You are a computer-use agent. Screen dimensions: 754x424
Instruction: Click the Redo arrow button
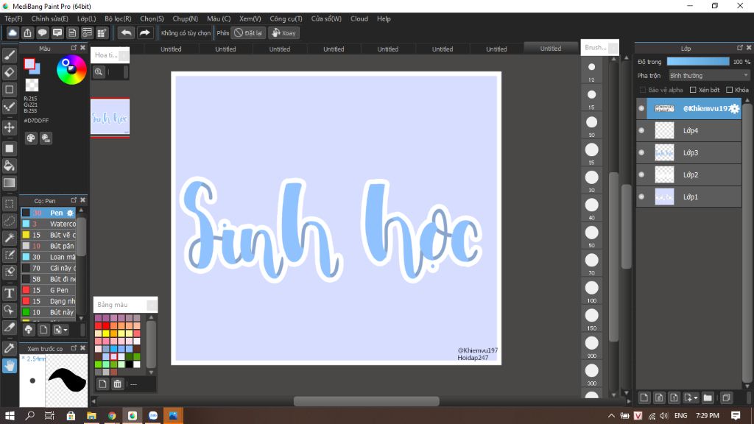[x=144, y=32]
